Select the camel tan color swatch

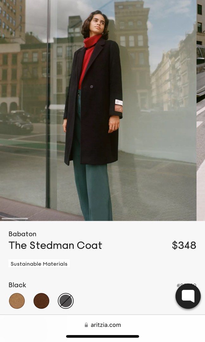17,301
